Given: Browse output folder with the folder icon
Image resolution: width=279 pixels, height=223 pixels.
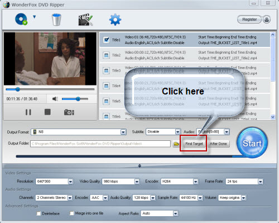Looking at the screenshot, I should click(x=176, y=144).
